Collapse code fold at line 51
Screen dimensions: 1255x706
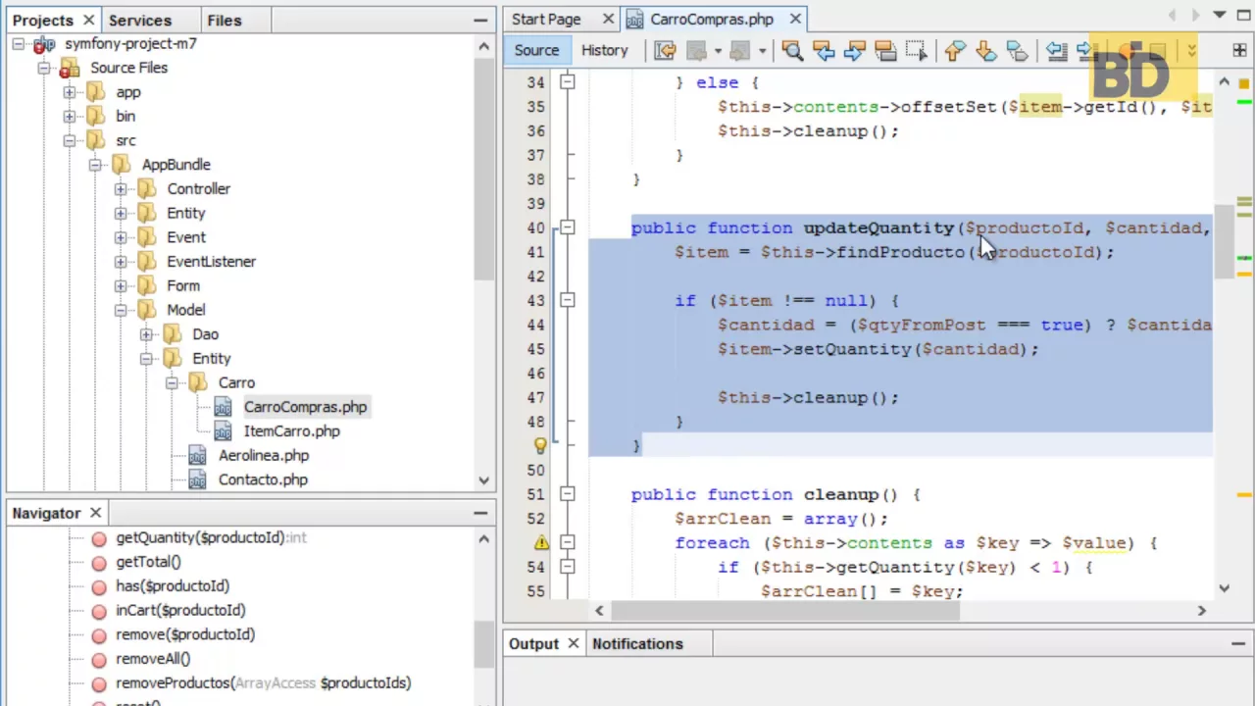point(567,494)
